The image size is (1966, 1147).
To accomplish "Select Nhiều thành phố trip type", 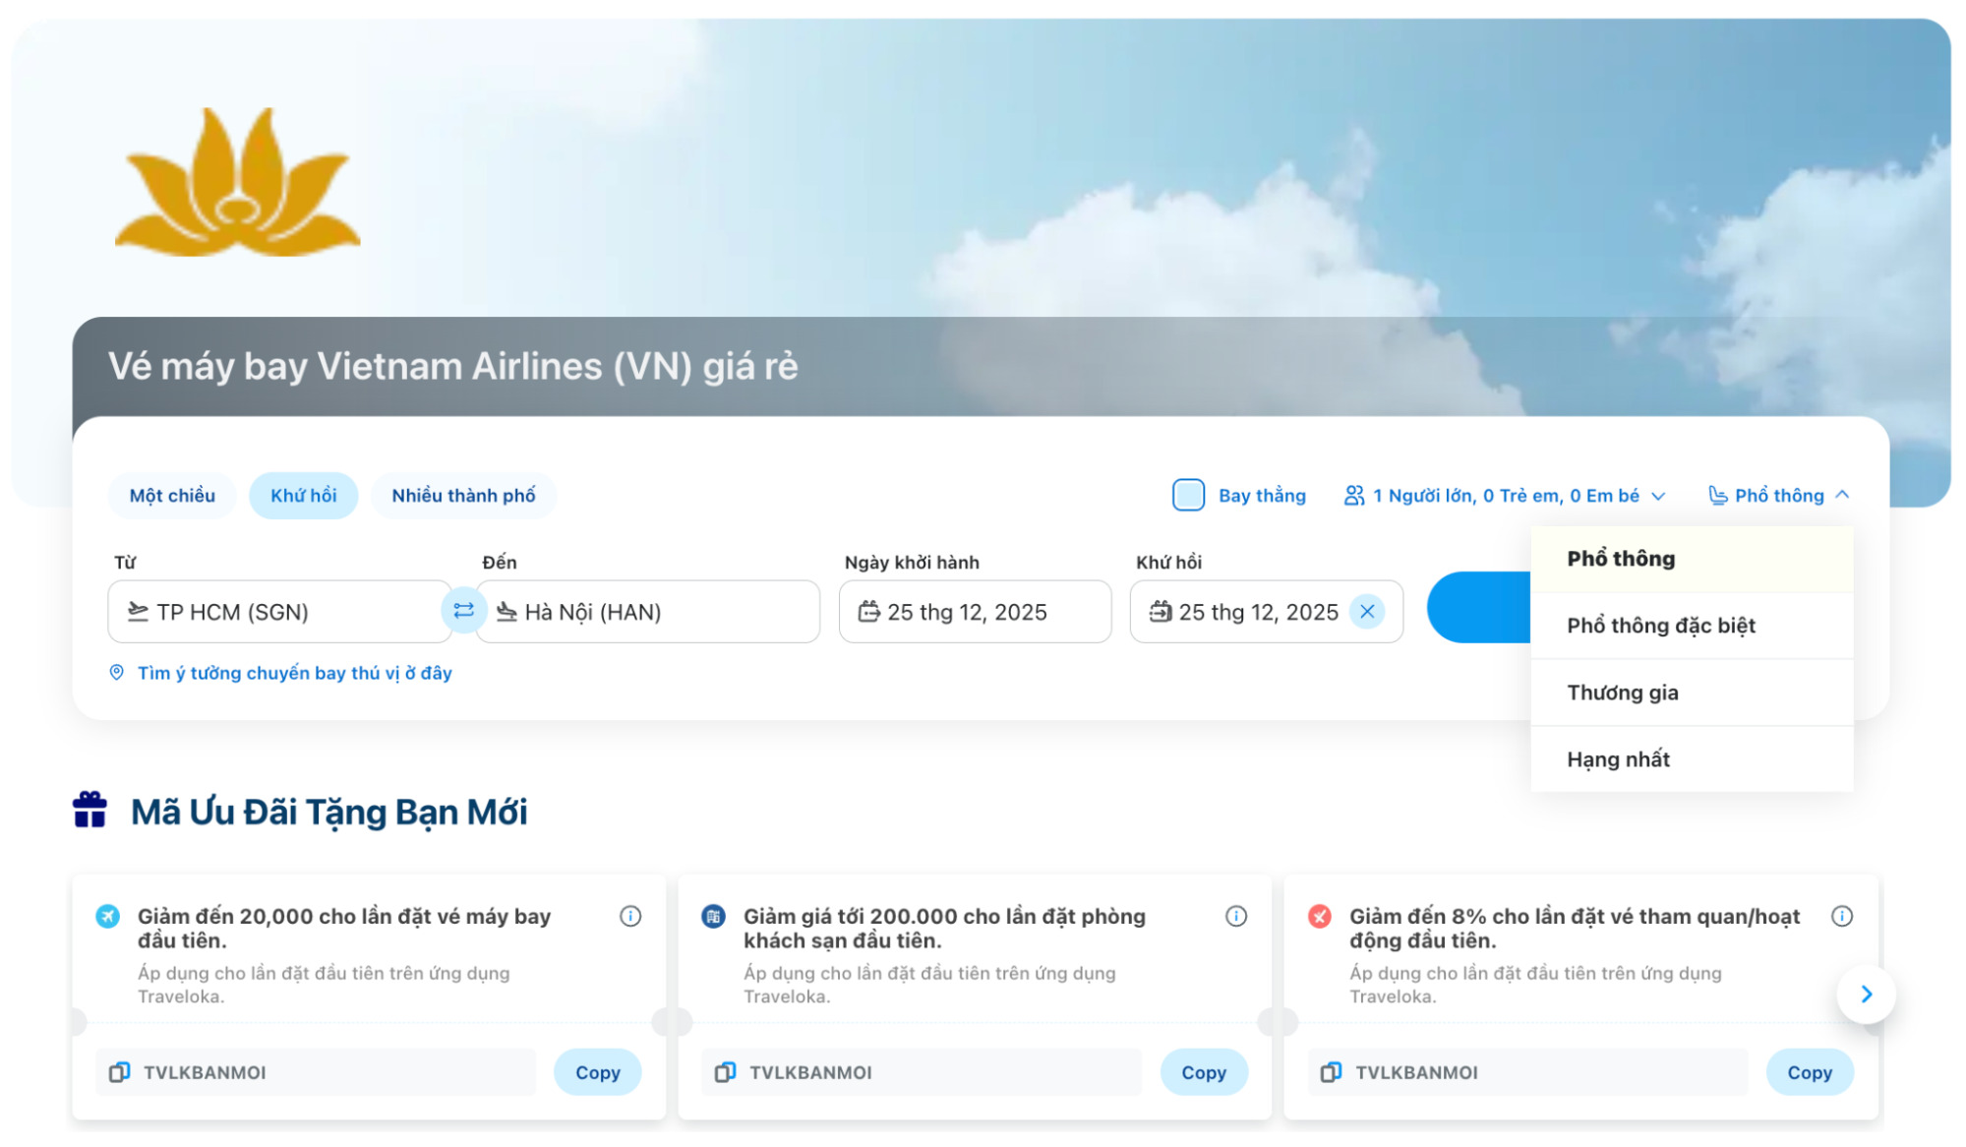I will coord(463,495).
